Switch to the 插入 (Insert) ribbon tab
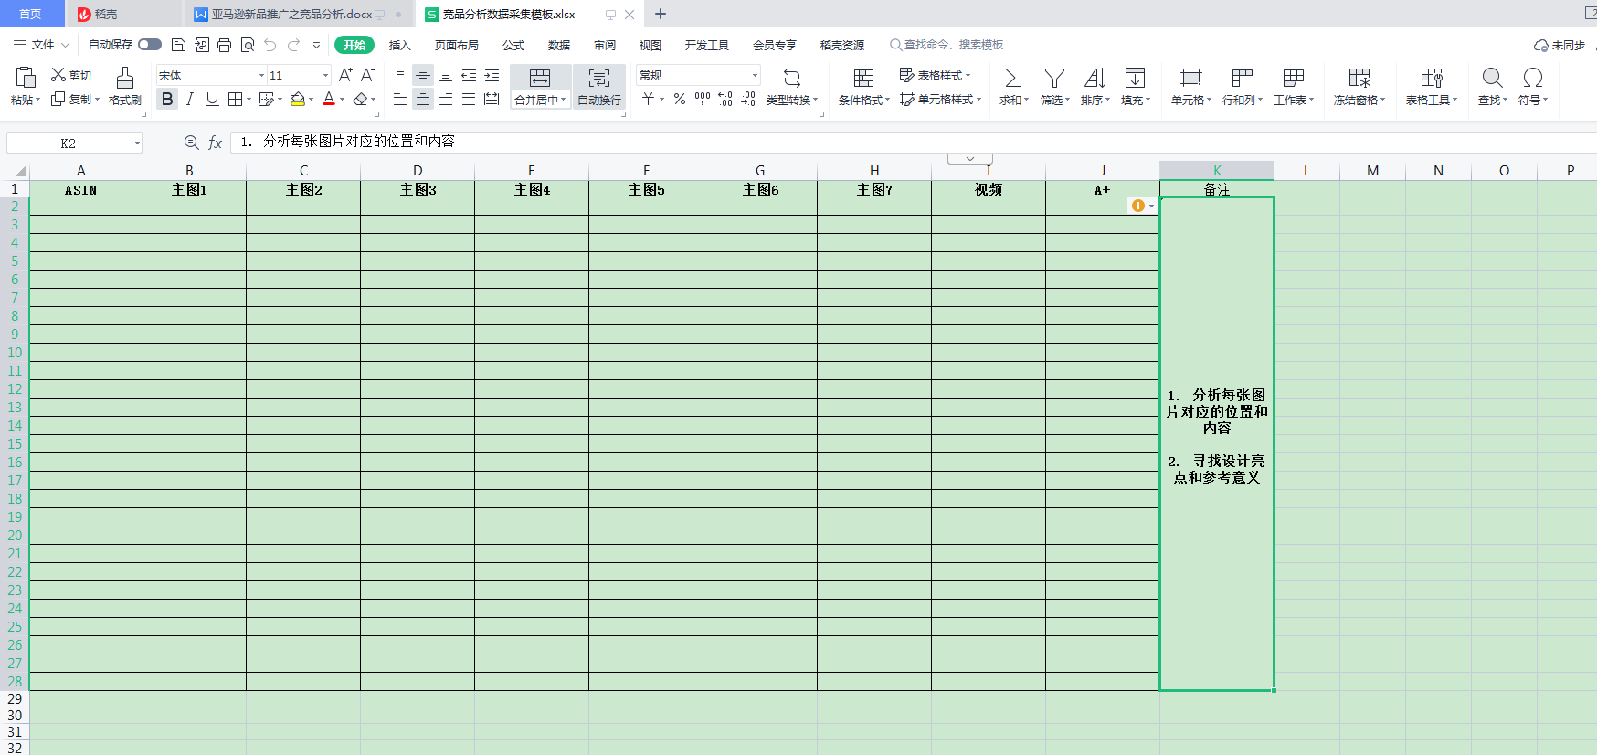 (399, 45)
